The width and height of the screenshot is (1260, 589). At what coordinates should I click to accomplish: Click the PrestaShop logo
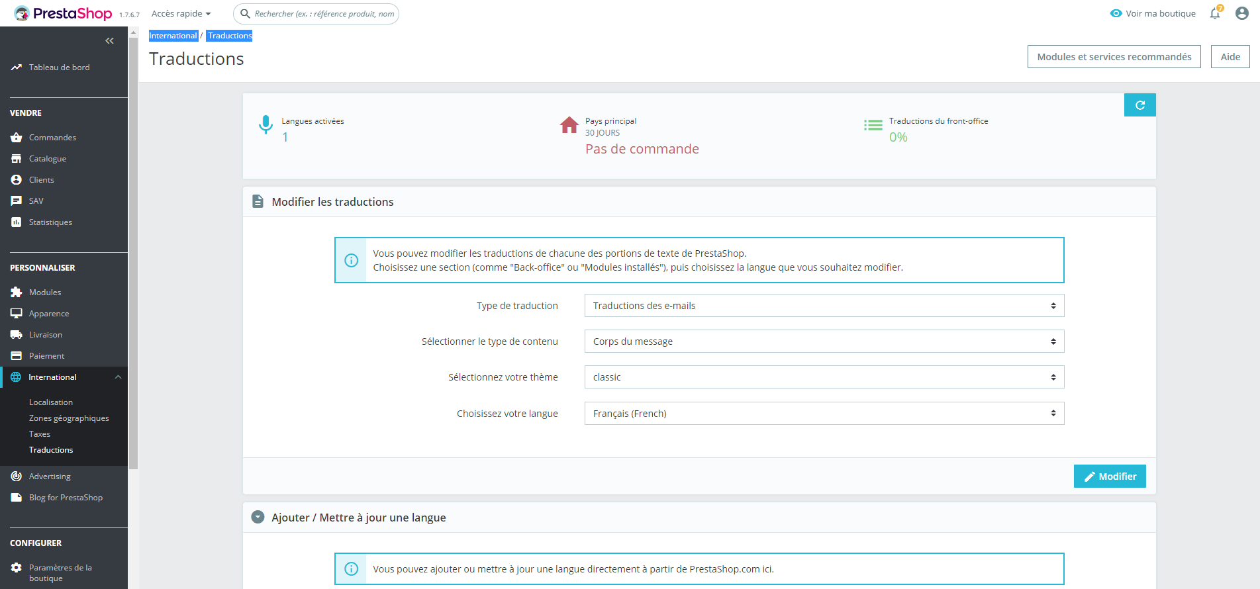point(63,13)
